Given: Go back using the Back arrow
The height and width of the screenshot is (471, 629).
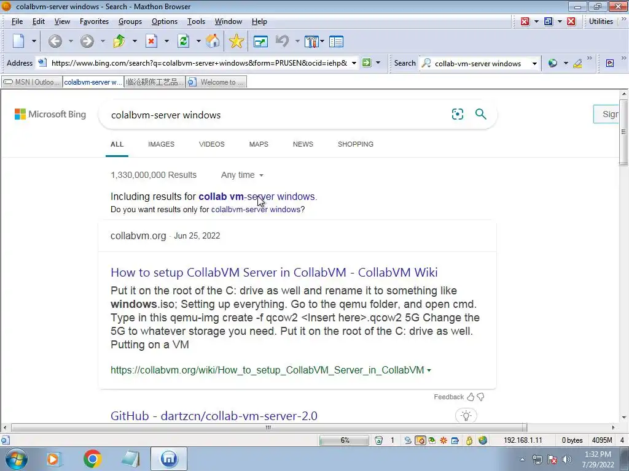Looking at the screenshot, I should 55,41.
